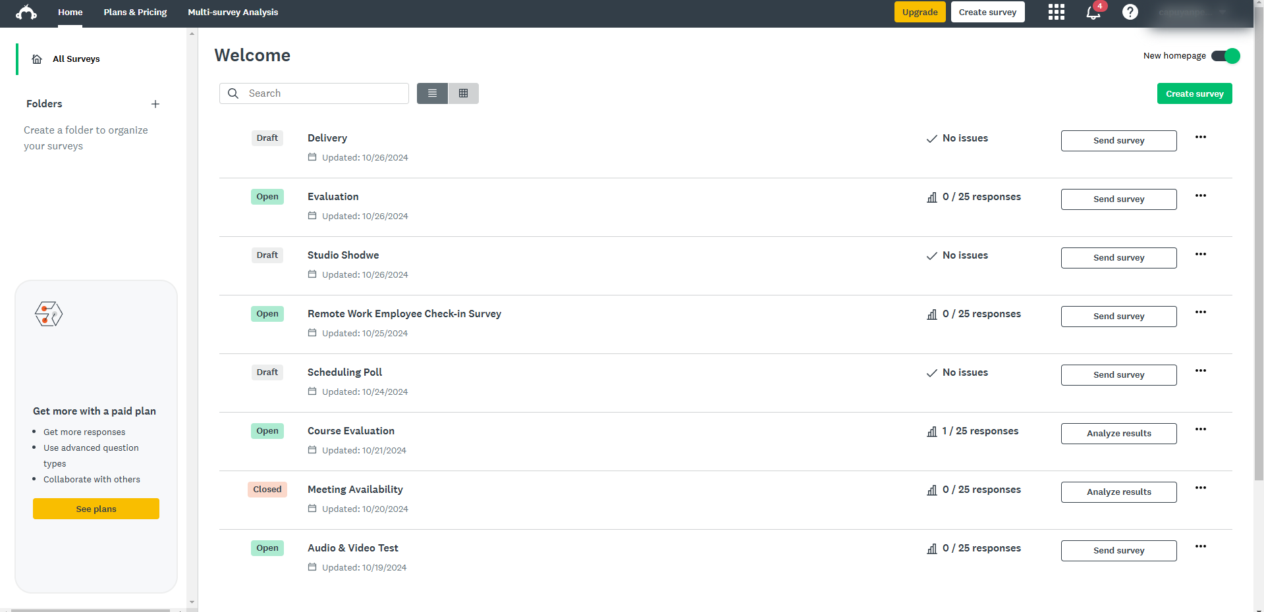Click Analyze results for Meeting Availability
This screenshot has height=612, width=1264.
[x=1118, y=492]
